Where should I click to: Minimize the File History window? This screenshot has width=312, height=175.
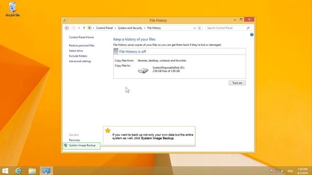[x=235, y=19]
